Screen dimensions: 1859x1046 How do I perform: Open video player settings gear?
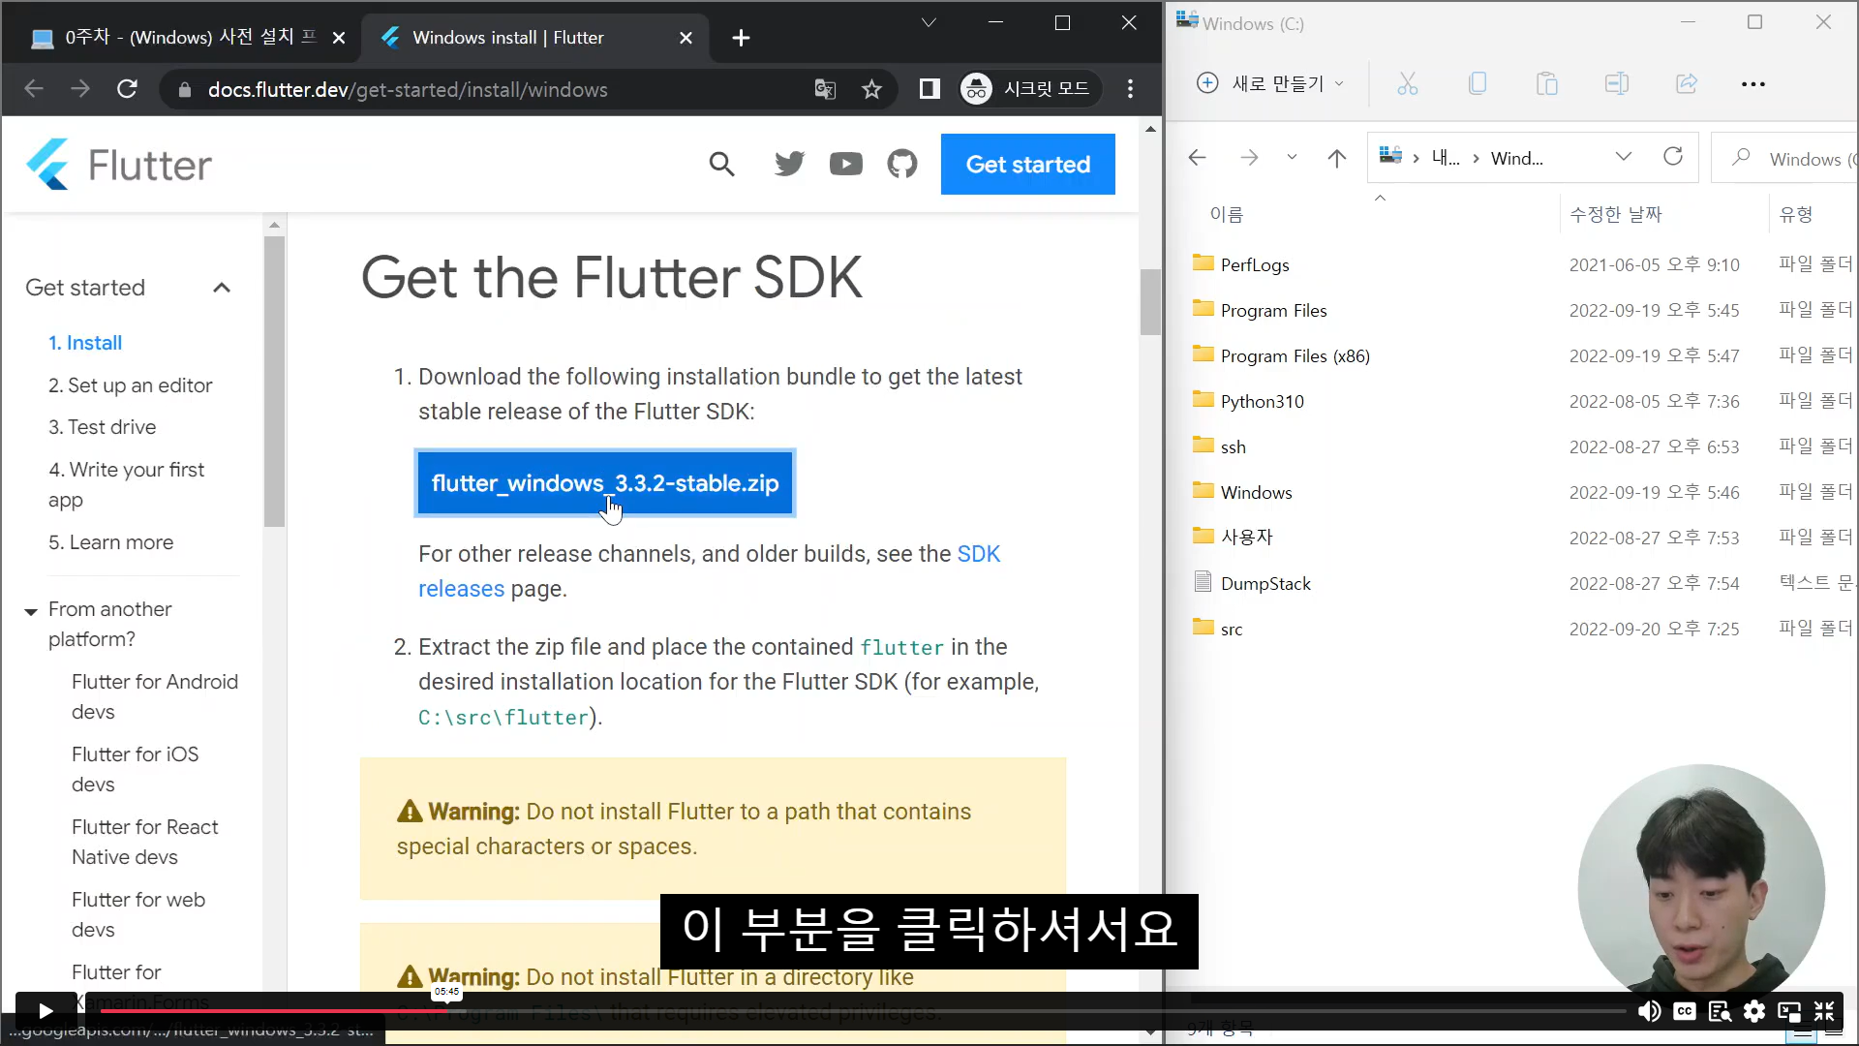pyautogui.click(x=1754, y=1011)
